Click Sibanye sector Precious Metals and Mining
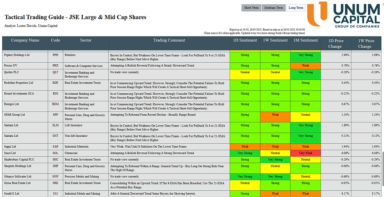The image size is (384, 197). coord(82,177)
